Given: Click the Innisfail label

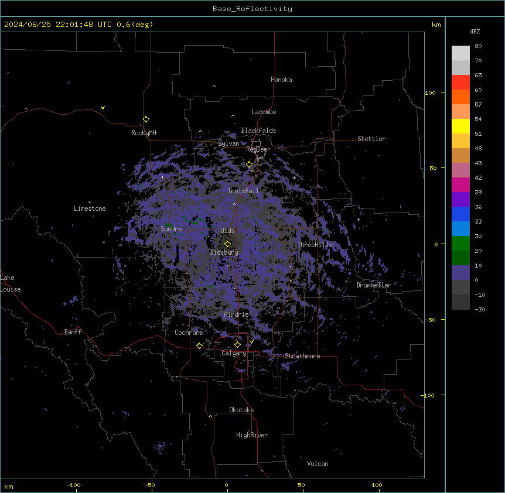Looking at the screenshot, I should [x=244, y=191].
